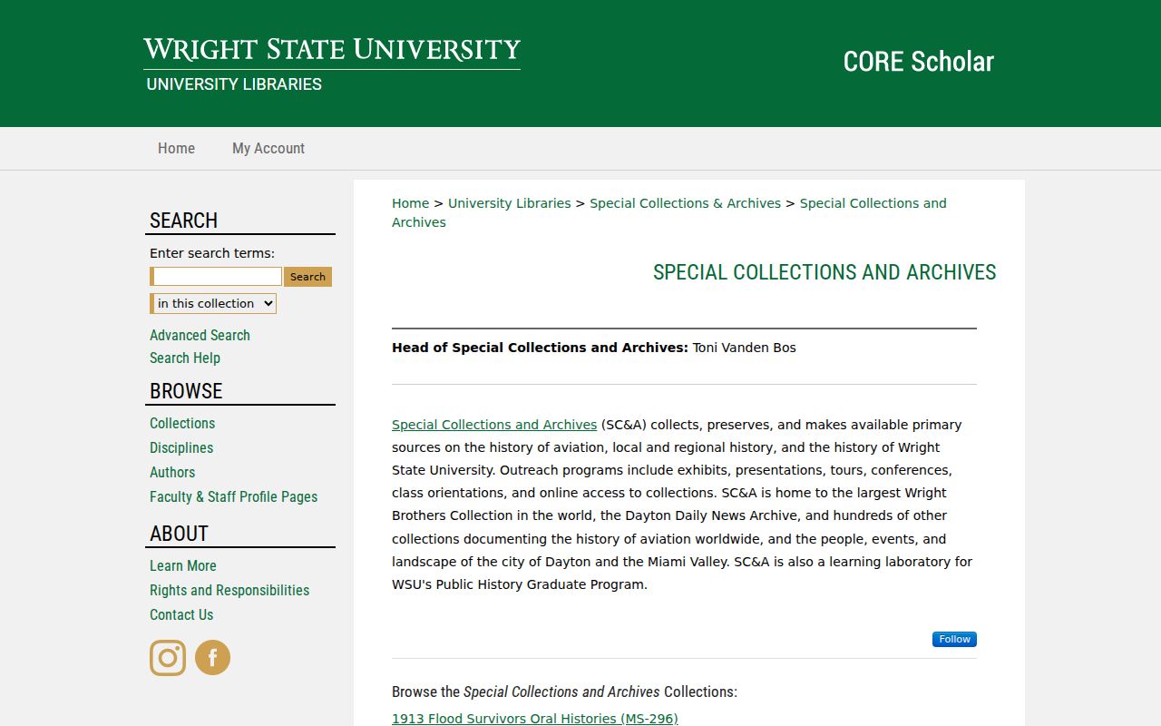This screenshot has height=726, width=1161.
Task: Open Learn More under About
Action: [183, 565]
